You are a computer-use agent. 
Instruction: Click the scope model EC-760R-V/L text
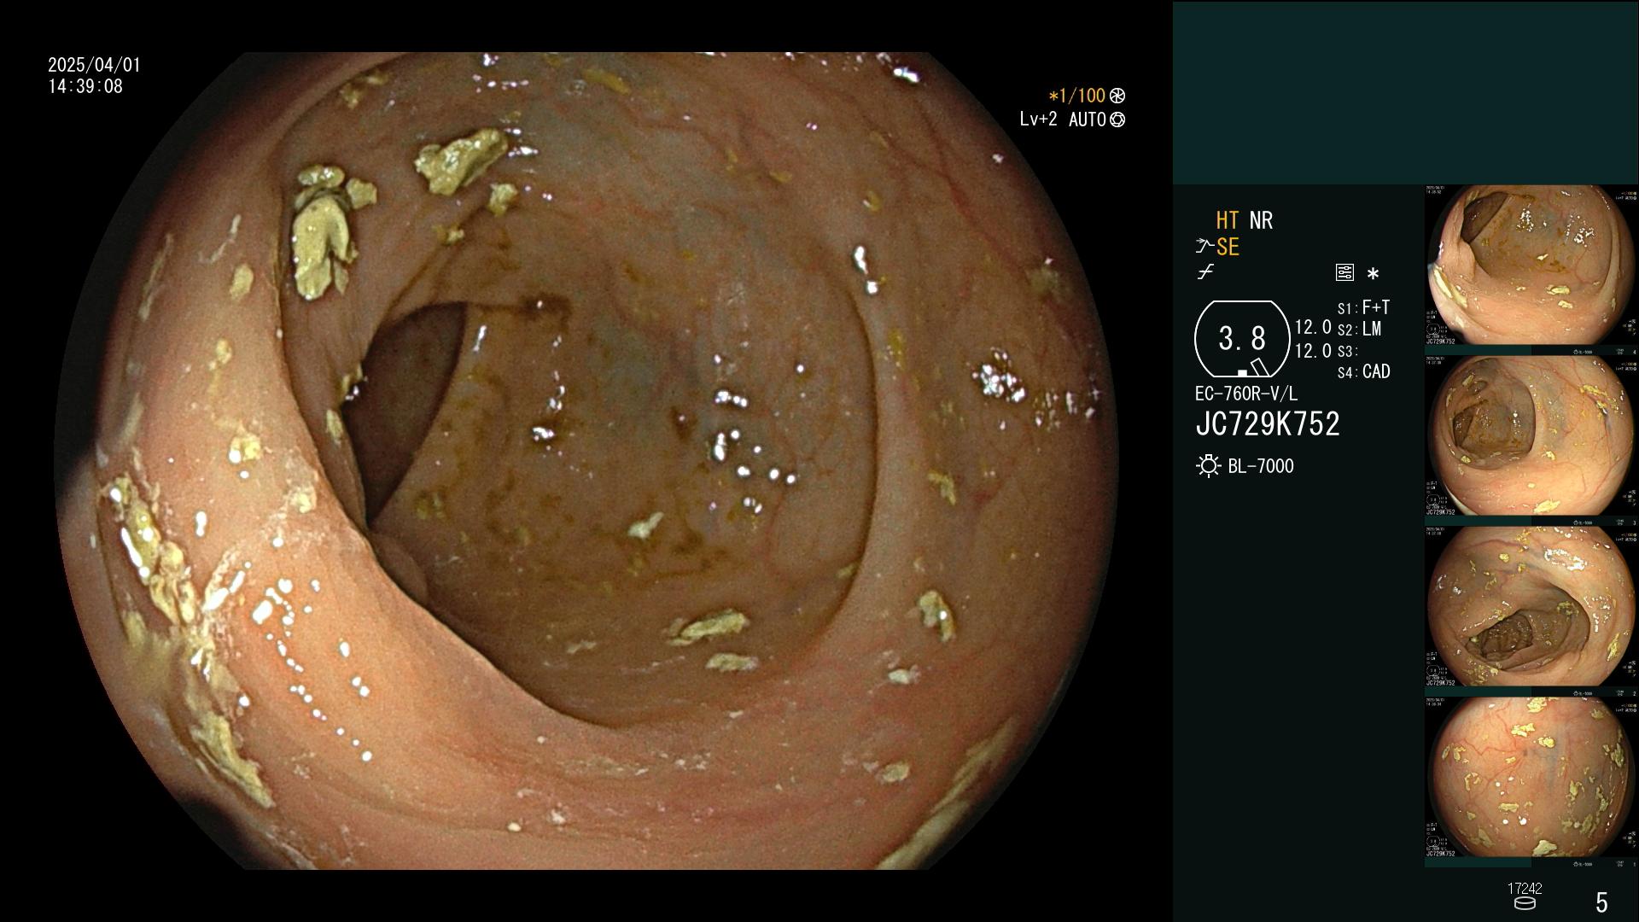point(1246,394)
